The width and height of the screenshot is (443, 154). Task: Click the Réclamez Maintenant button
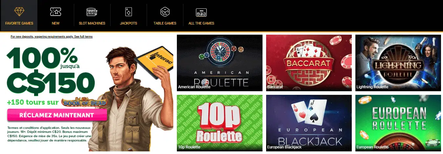coord(57,115)
